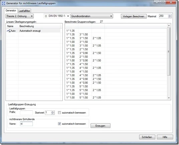The image size is (179, 145).
Task: Click the Präfix input field
Action: tap(26, 113)
